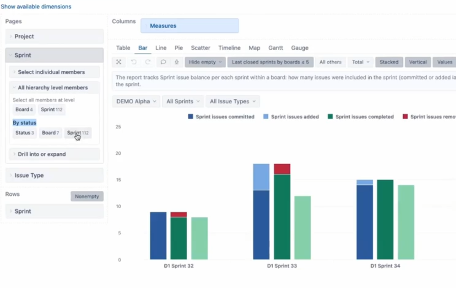Toggle the Nonempty rows button
This screenshot has width=456, height=288.
87,196
